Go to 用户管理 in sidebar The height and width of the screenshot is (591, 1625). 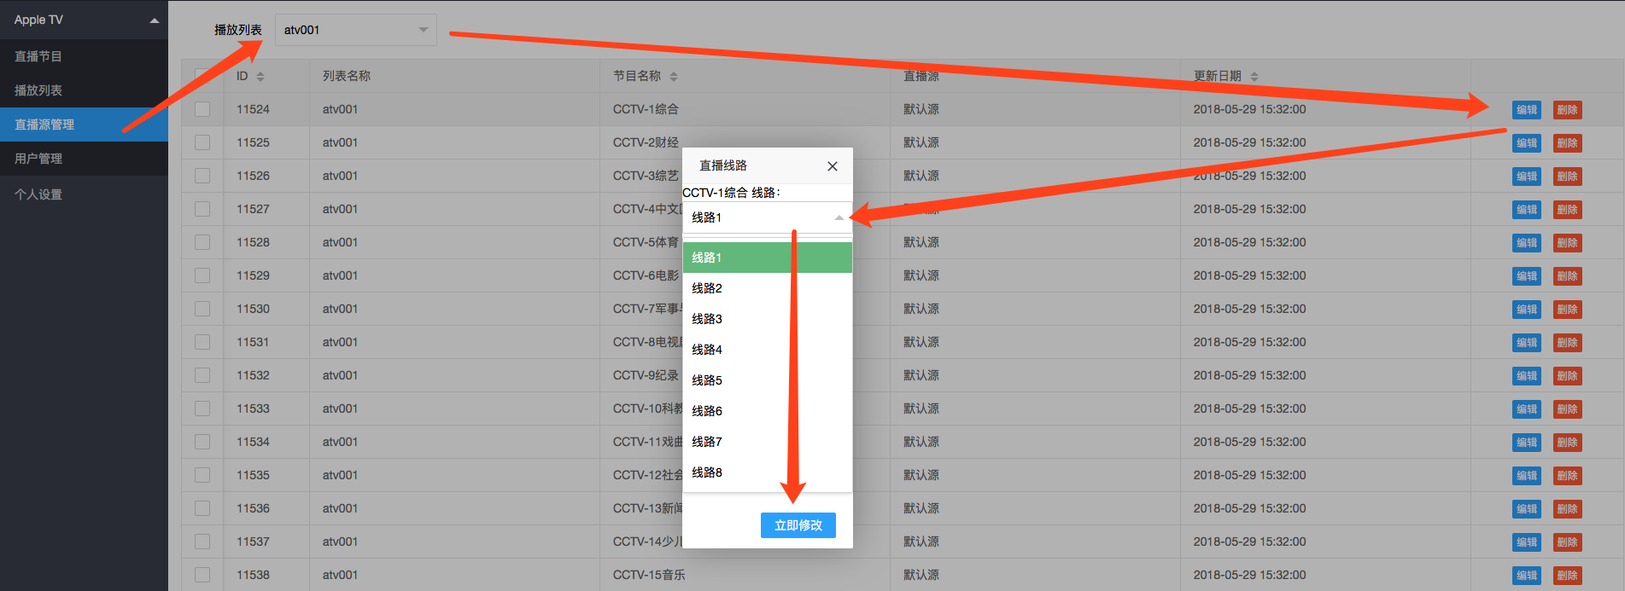coord(38,159)
